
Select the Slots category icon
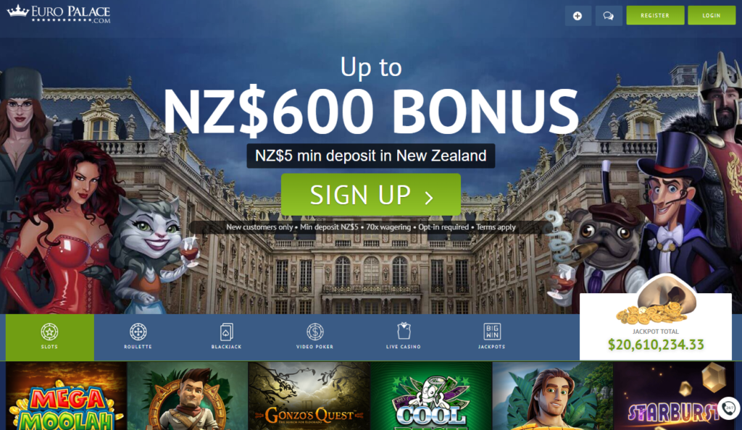pyautogui.click(x=50, y=332)
